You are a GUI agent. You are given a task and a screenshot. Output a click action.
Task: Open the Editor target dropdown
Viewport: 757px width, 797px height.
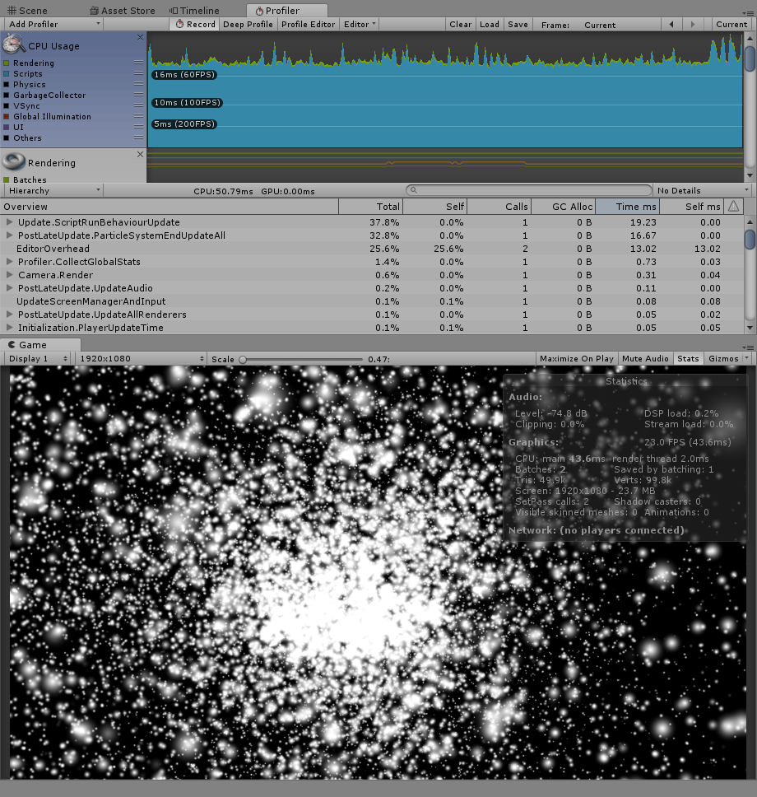(360, 25)
